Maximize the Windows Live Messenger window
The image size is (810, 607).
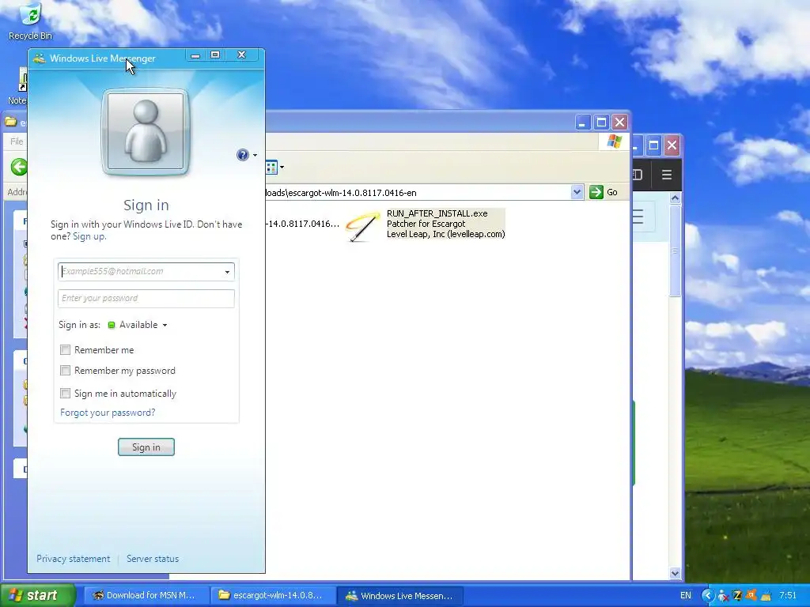(x=215, y=55)
